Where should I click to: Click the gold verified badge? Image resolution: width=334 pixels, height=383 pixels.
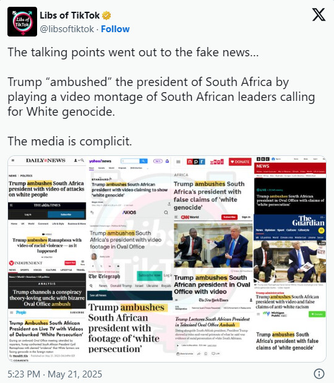pos(106,15)
